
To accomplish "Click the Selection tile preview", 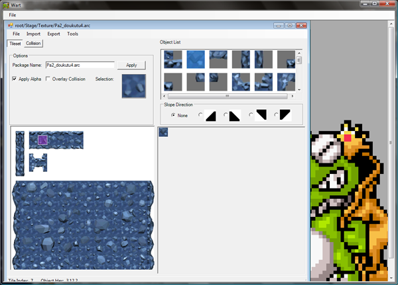I will pyautogui.click(x=134, y=86).
